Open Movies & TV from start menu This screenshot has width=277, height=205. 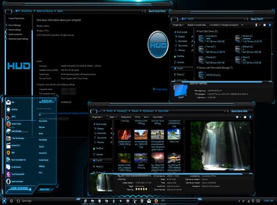[13, 146]
